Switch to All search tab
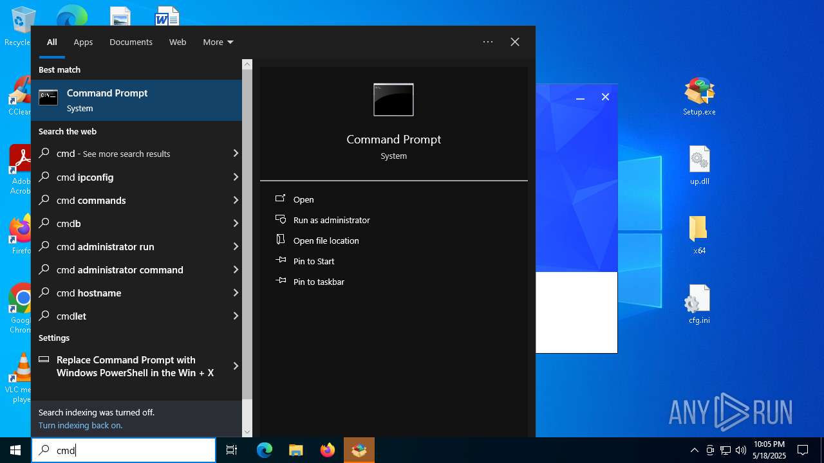The width and height of the screenshot is (824, 463). (x=52, y=42)
